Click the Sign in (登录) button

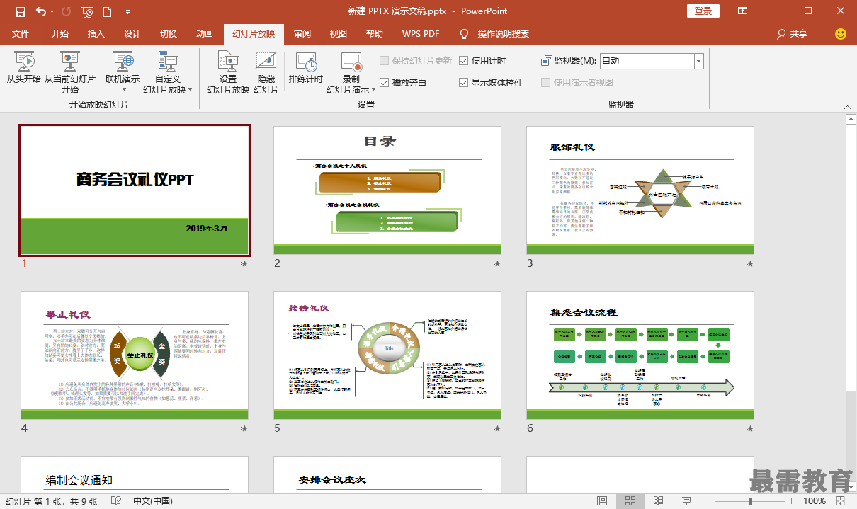703,11
